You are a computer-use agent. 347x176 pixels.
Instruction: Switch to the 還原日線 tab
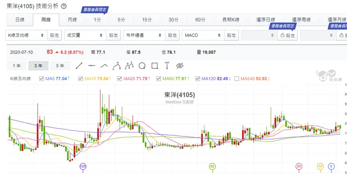coord(265,20)
